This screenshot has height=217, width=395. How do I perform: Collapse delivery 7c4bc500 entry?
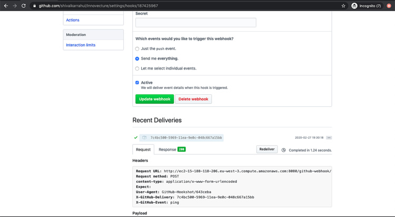(x=186, y=137)
